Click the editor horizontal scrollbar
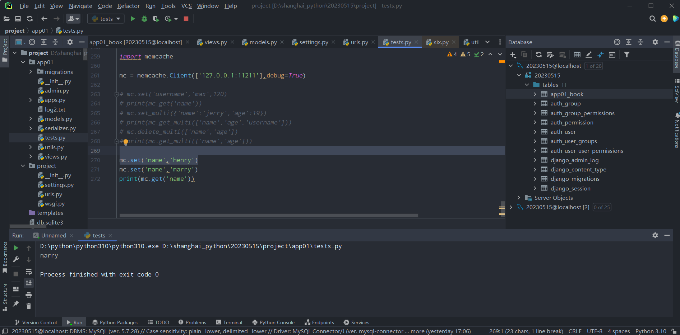The width and height of the screenshot is (680, 335). coord(269,216)
